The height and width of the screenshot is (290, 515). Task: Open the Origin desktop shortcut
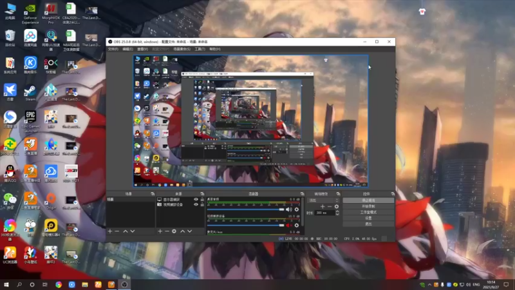click(x=51, y=201)
